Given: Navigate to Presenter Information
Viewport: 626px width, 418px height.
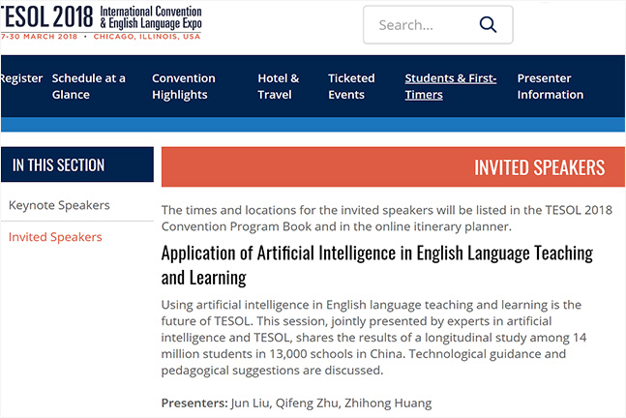Looking at the screenshot, I should pyautogui.click(x=550, y=86).
